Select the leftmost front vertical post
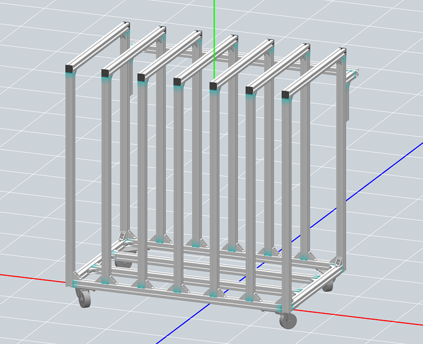Viewport: 423px width, 344px height. point(70,175)
